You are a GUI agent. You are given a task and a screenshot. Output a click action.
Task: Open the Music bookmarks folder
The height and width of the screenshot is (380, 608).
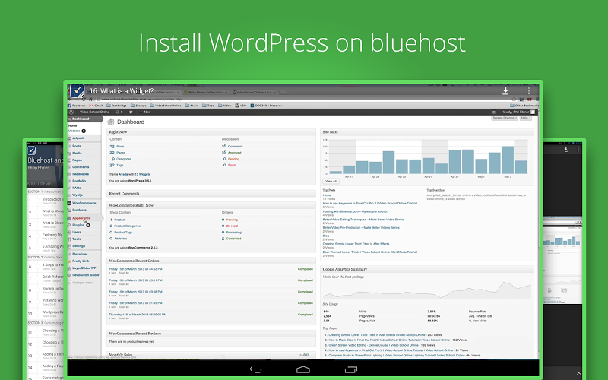tap(192, 106)
